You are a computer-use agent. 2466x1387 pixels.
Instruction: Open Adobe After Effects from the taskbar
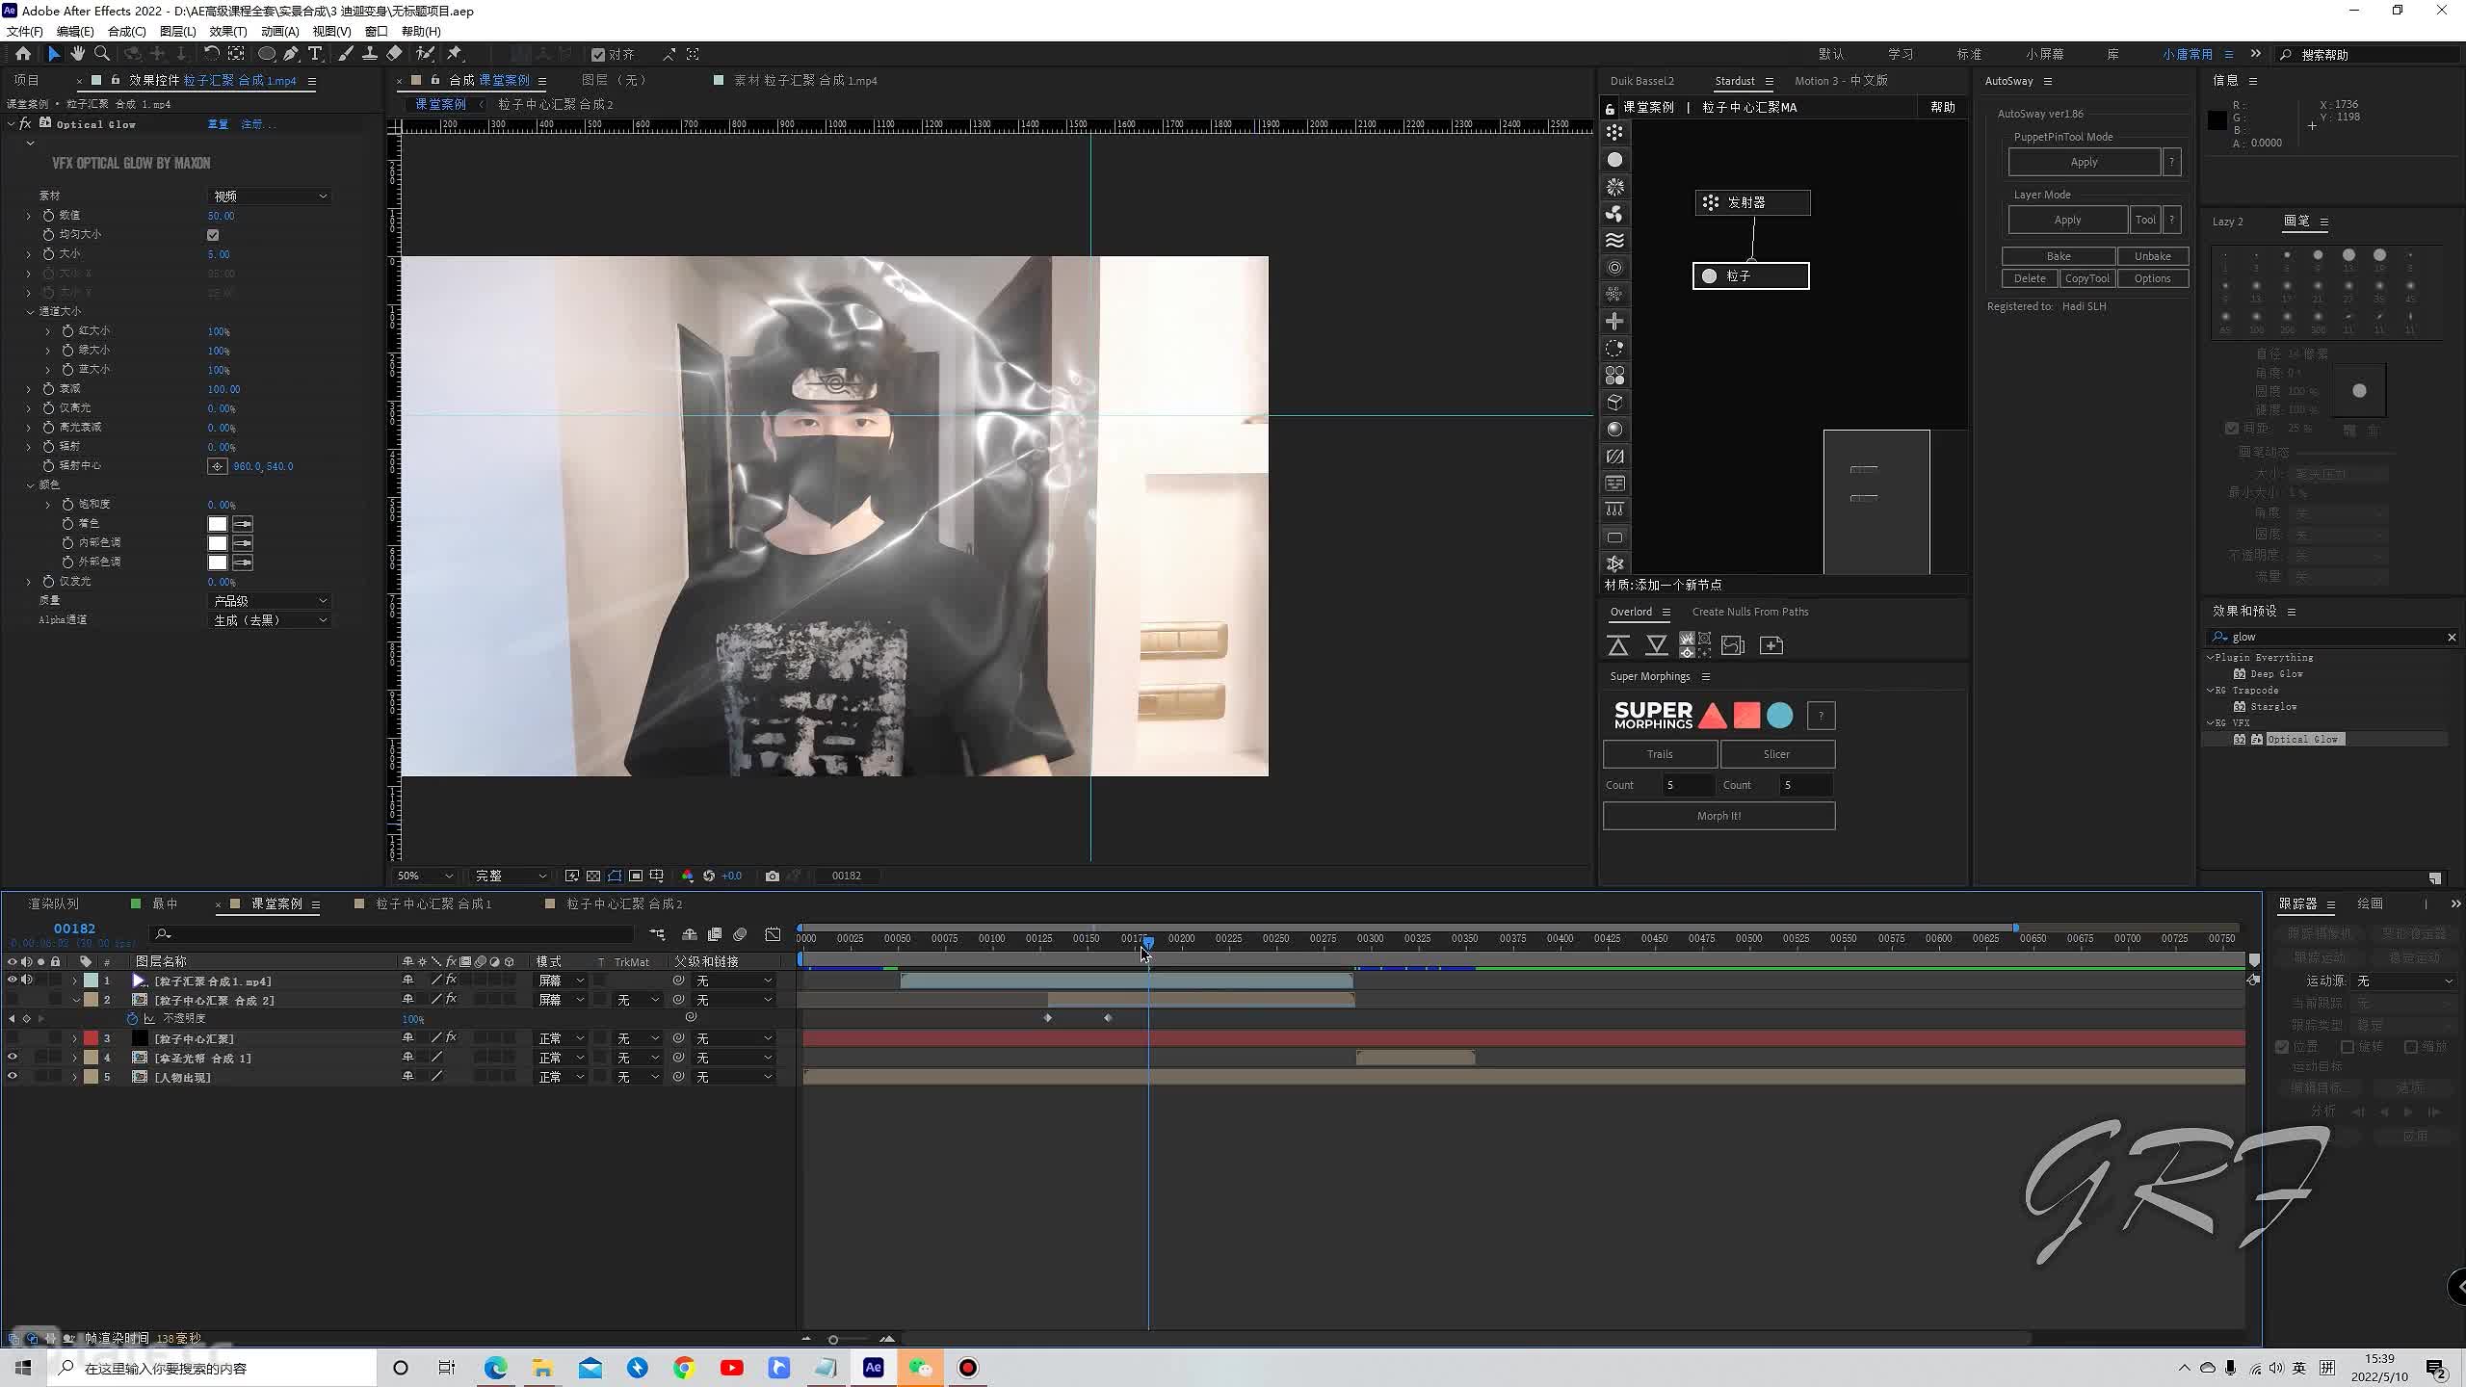pos(874,1368)
